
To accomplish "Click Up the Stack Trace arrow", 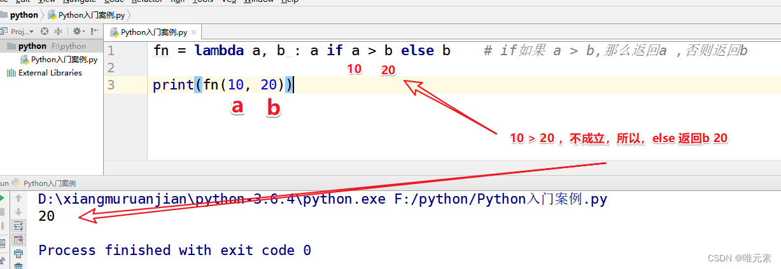I will tap(18, 198).
